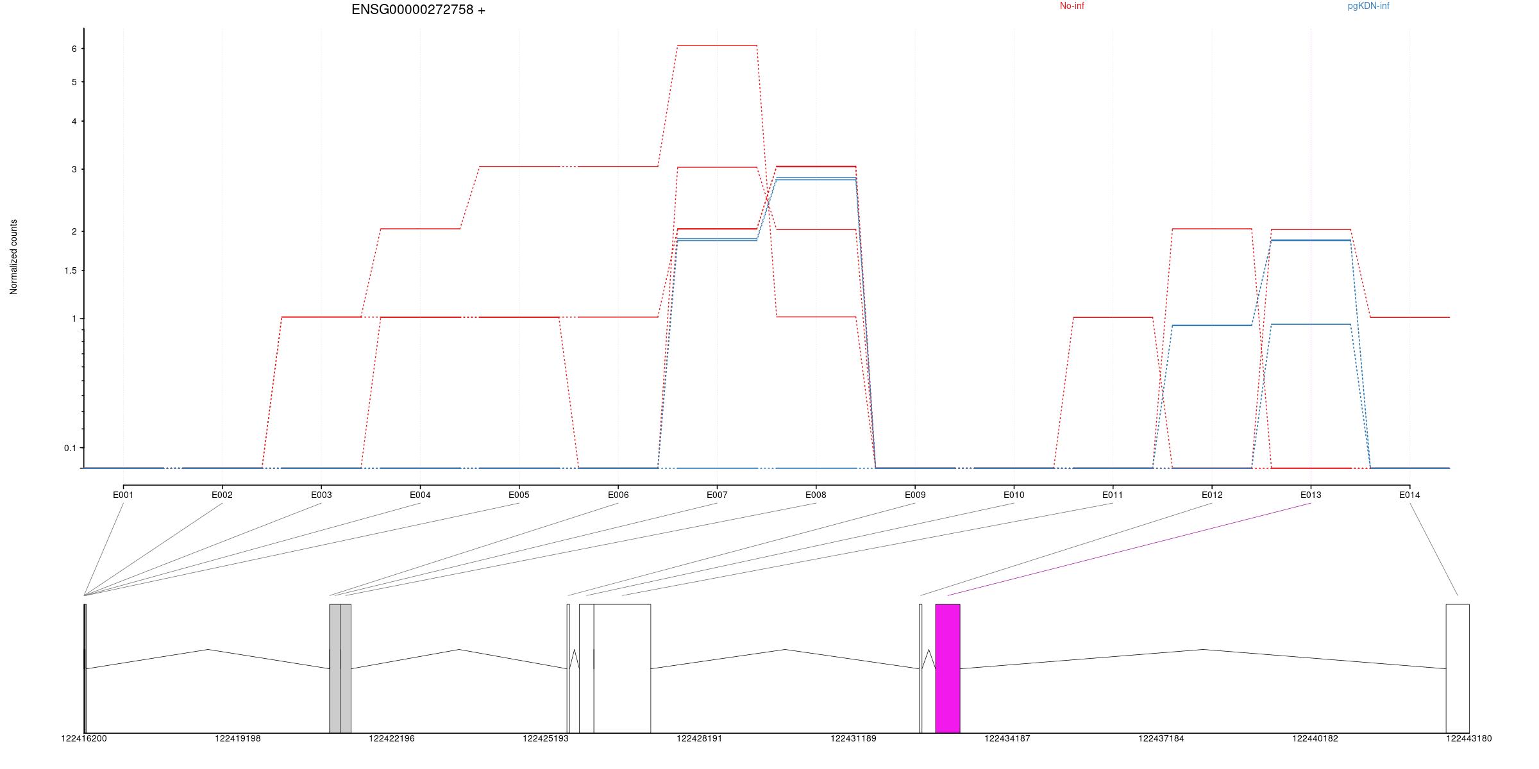Click y-axis tick value 5
Viewport: 1539px width, 769px height.
coord(74,82)
